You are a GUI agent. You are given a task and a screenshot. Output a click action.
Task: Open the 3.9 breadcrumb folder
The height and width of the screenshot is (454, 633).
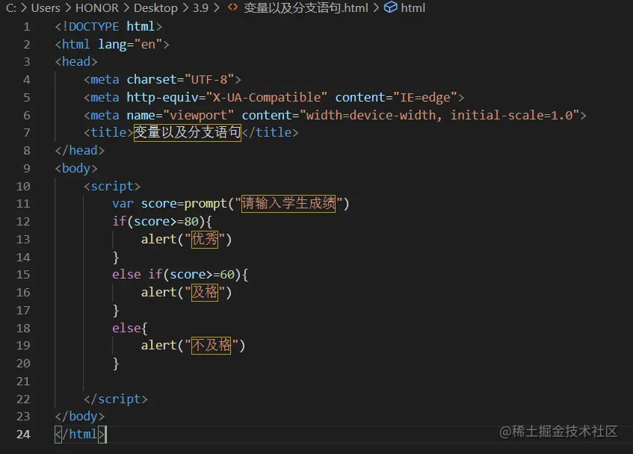200,7
